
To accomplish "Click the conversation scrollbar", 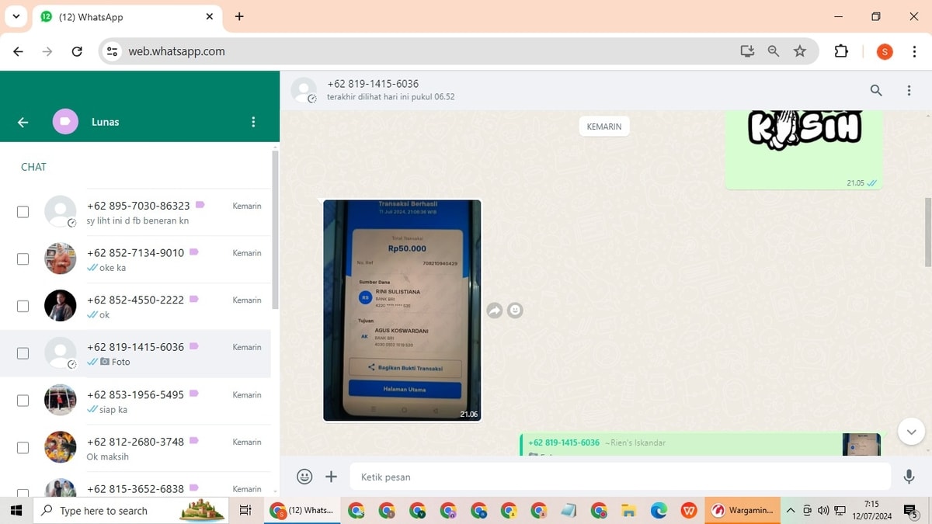I will [927, 231].
